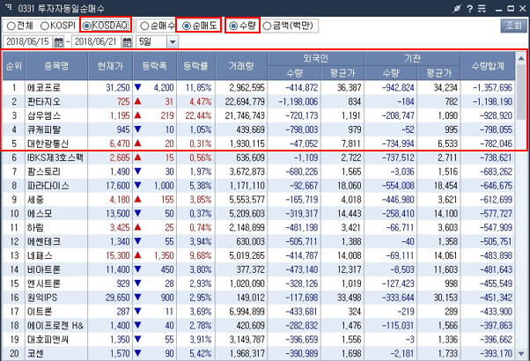530x361 pixels.
Task: Select stock row 에이프로젠 H&
Action: tap(259, 326)
